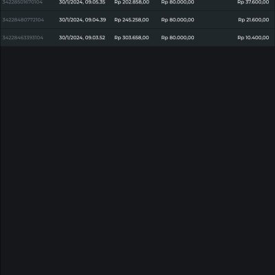Click gap between ID 34228480772104 and its date

pos(52,20)
